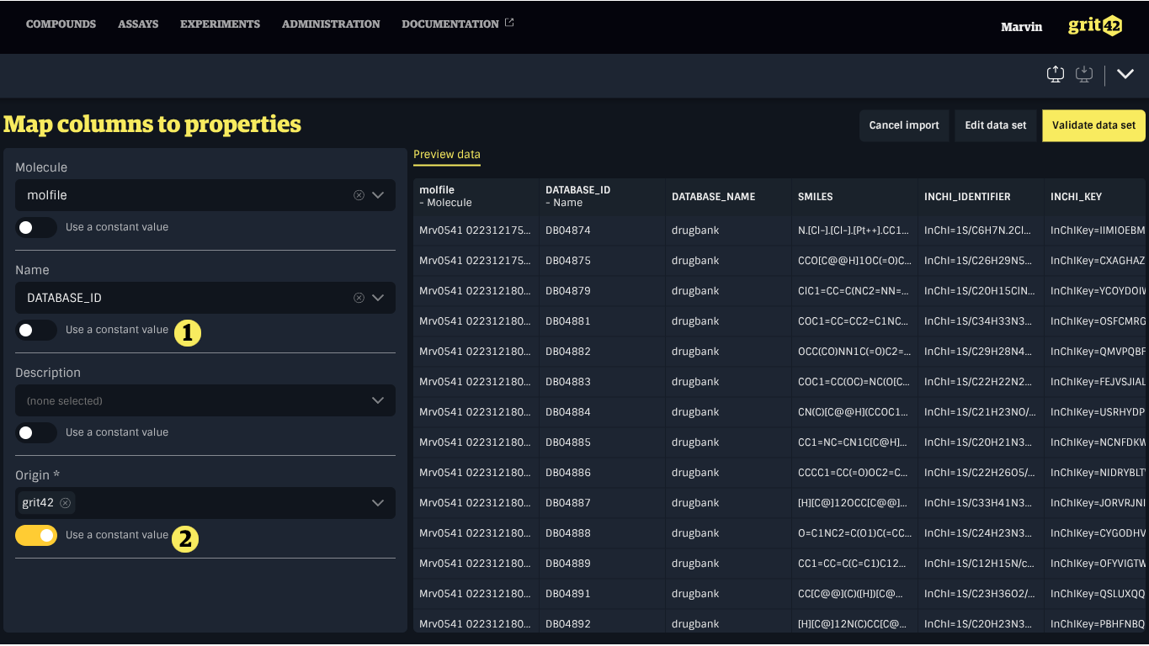Click the INCHI_IDENTIFIER column header

(981, 196)
